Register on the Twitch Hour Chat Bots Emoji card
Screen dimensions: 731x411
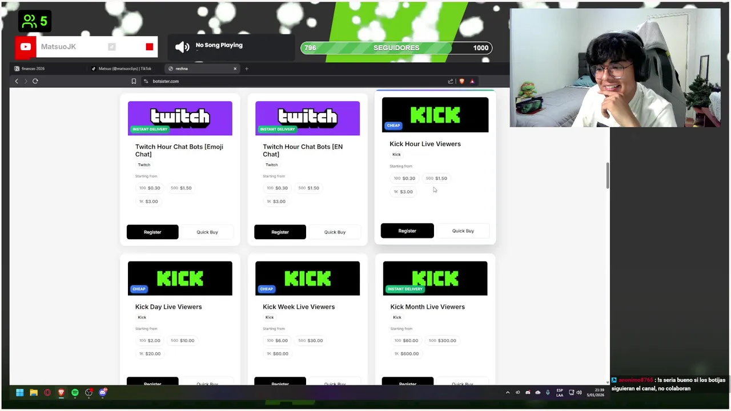pos(152,232)
